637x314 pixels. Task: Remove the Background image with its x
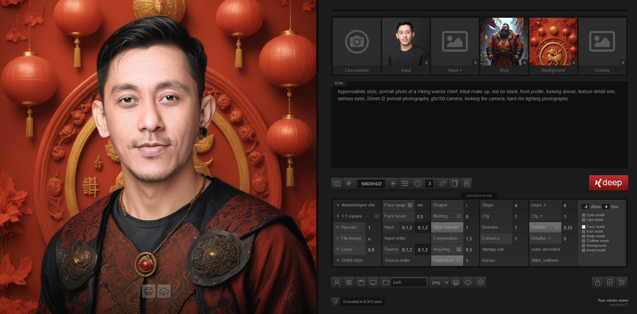tap(574, 63)
